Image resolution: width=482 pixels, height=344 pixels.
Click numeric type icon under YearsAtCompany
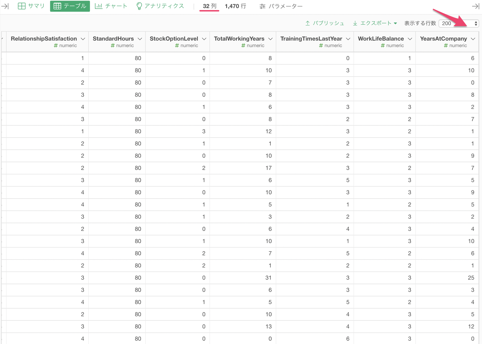(446, 46)
